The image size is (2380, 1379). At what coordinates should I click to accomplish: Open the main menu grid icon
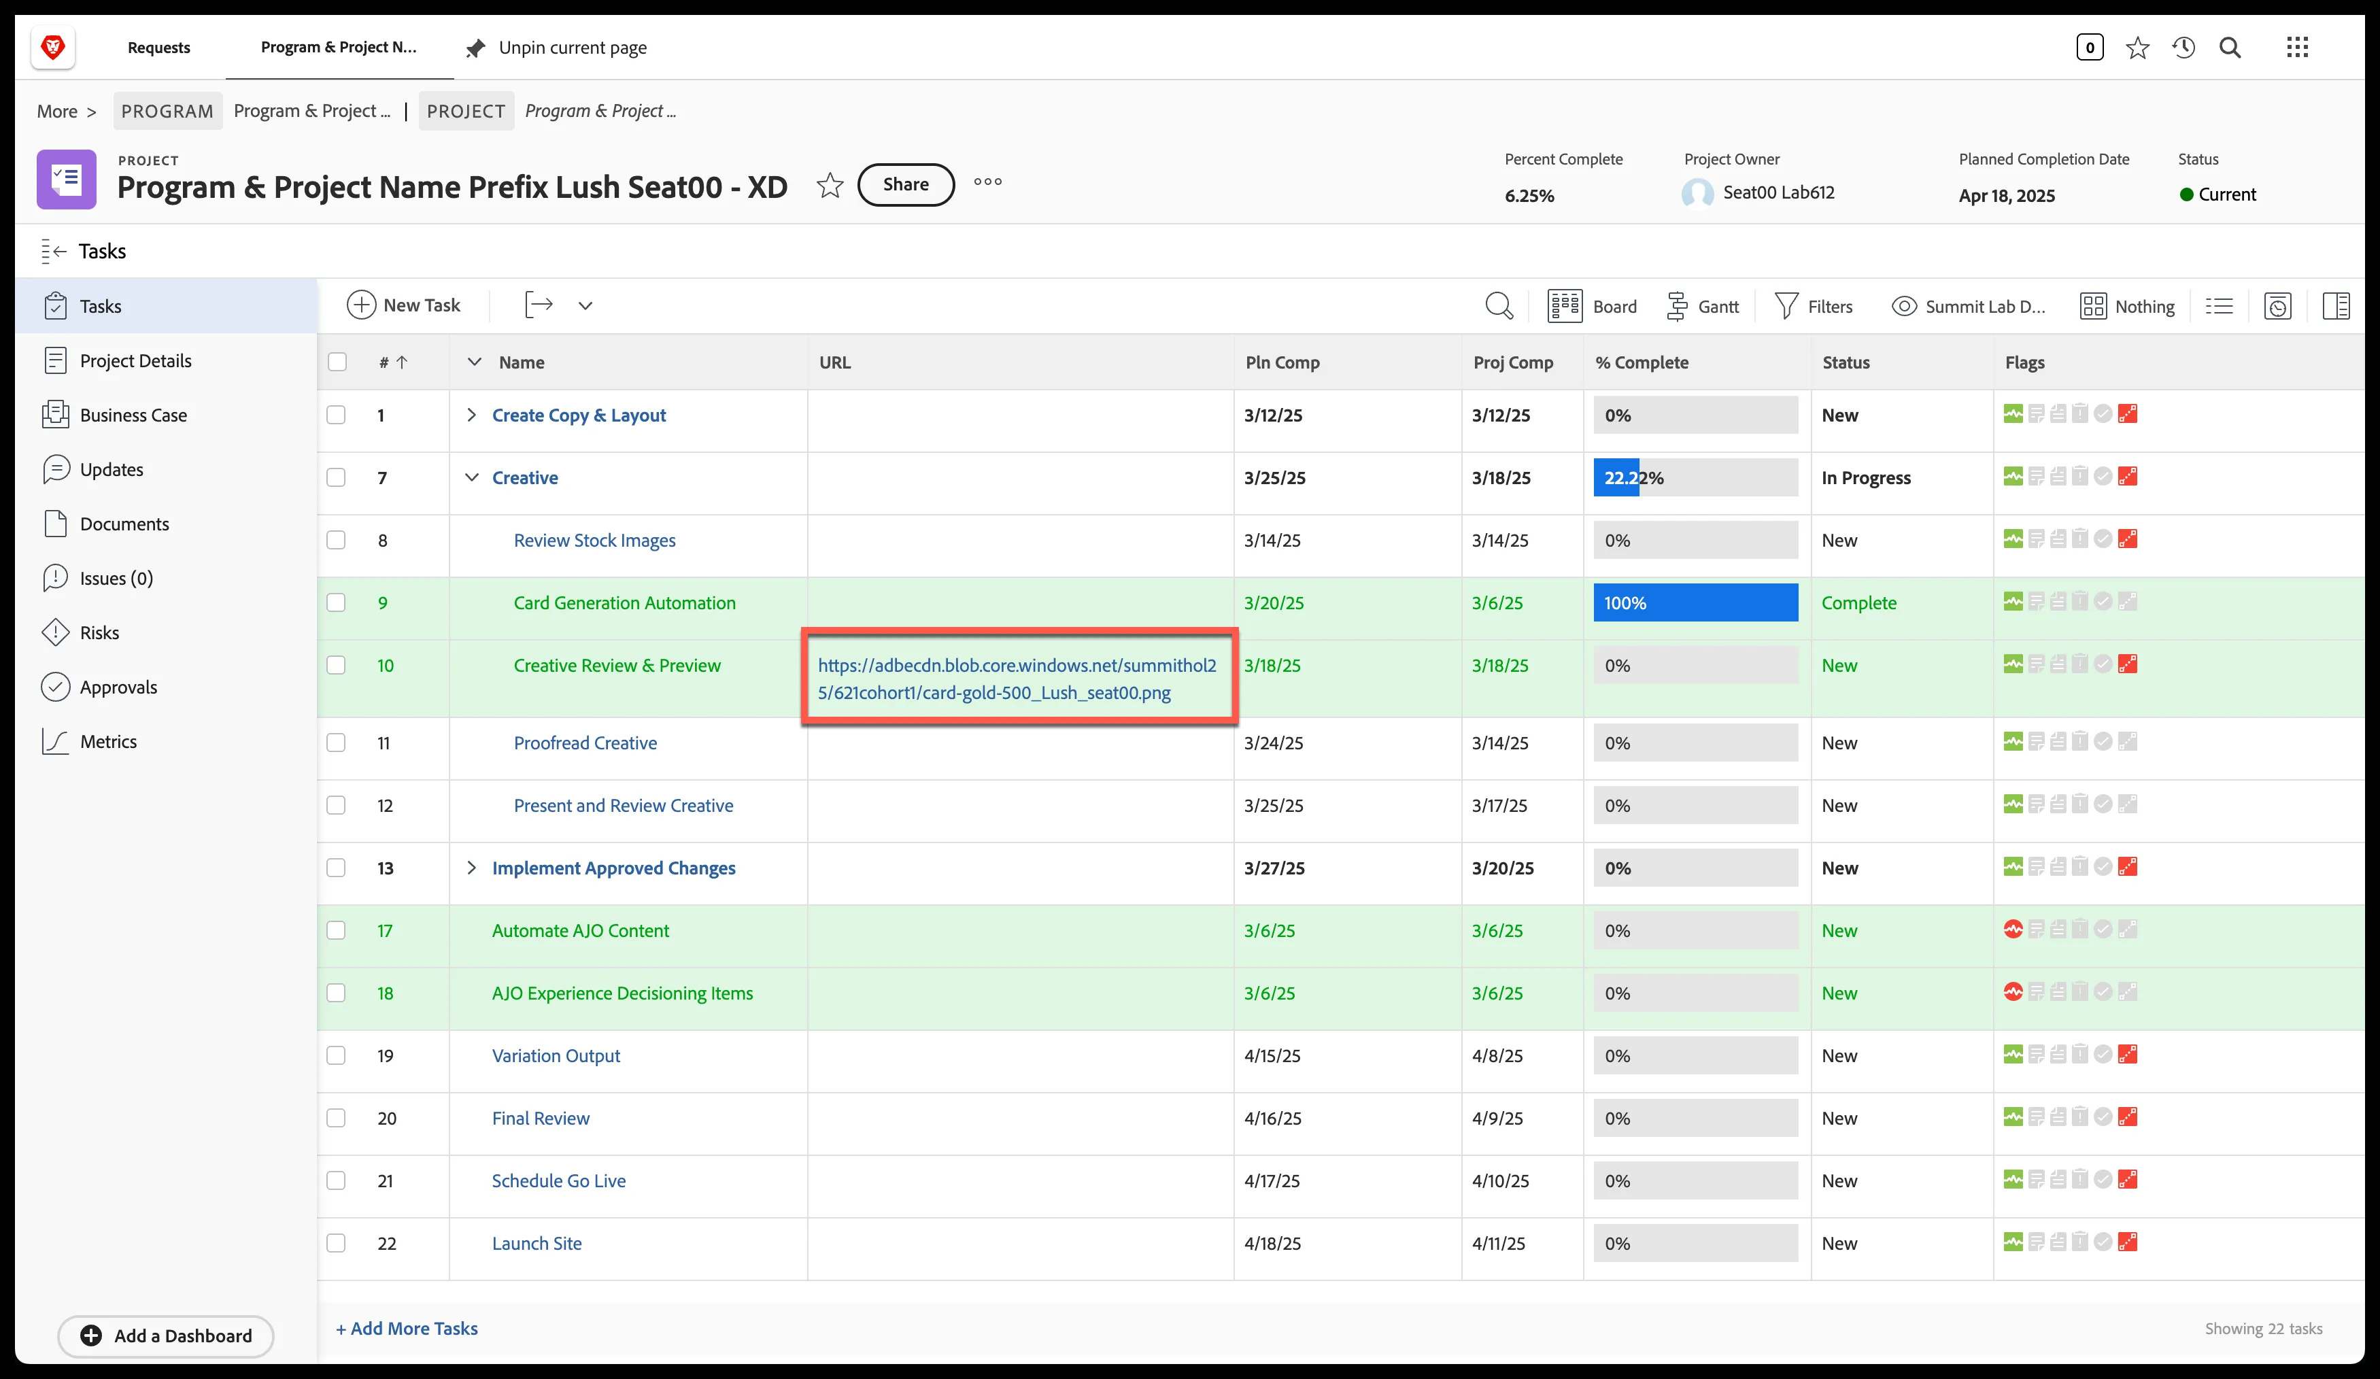pyautogui.click(x=2298, y=47)
